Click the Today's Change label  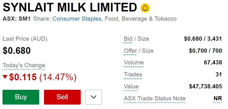click(x=24, y=65)
